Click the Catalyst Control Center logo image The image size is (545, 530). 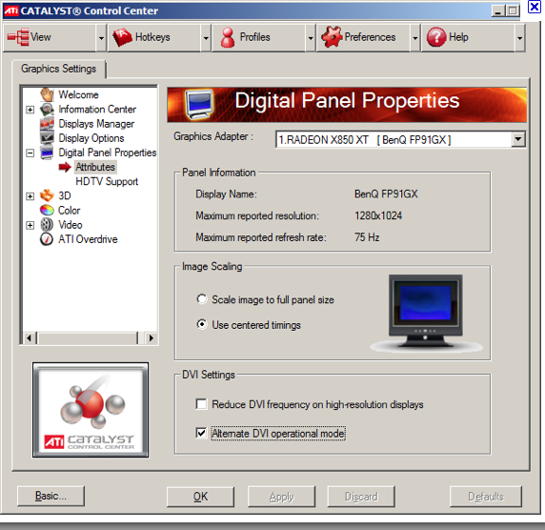click(x=91, y=410)
